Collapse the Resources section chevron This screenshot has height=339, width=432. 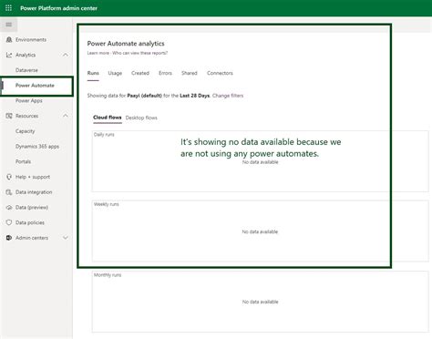coord(66,116)
